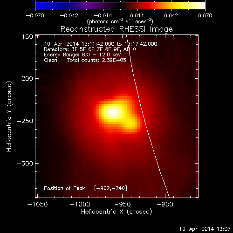Click the -300 y-axis tick label
The width and height of the screenshot is (233, 233).
(25, 164)
